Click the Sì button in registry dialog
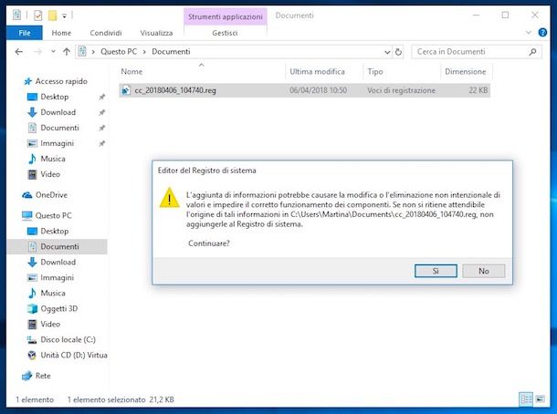This screenshot has height=414, width=557. pos(436,271)
